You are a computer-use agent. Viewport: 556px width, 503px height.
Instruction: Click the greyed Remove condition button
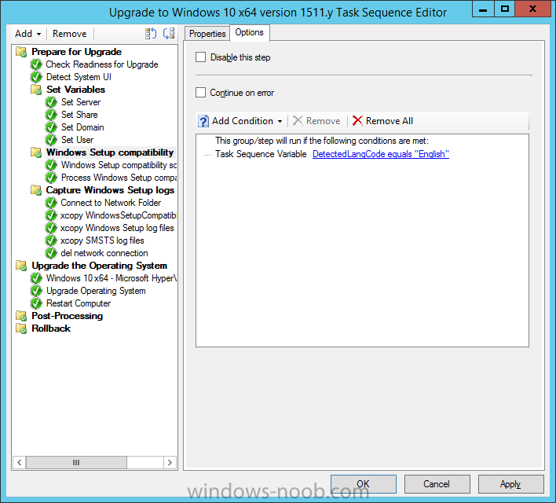(316, 121)
